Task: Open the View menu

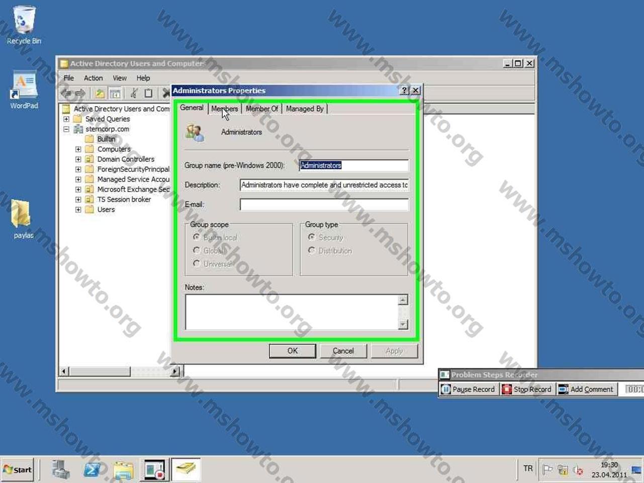Action: 120,78
